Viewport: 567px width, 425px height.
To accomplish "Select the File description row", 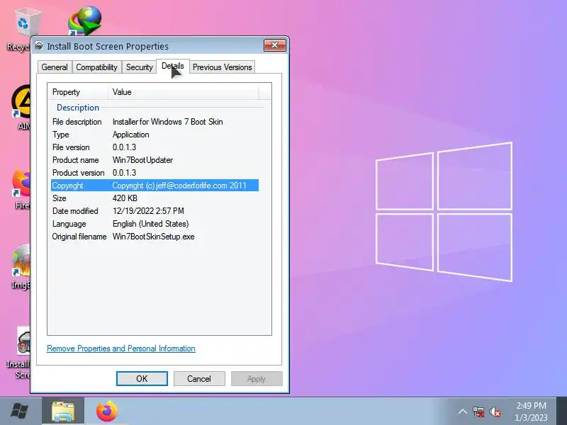I will [155, 122].
